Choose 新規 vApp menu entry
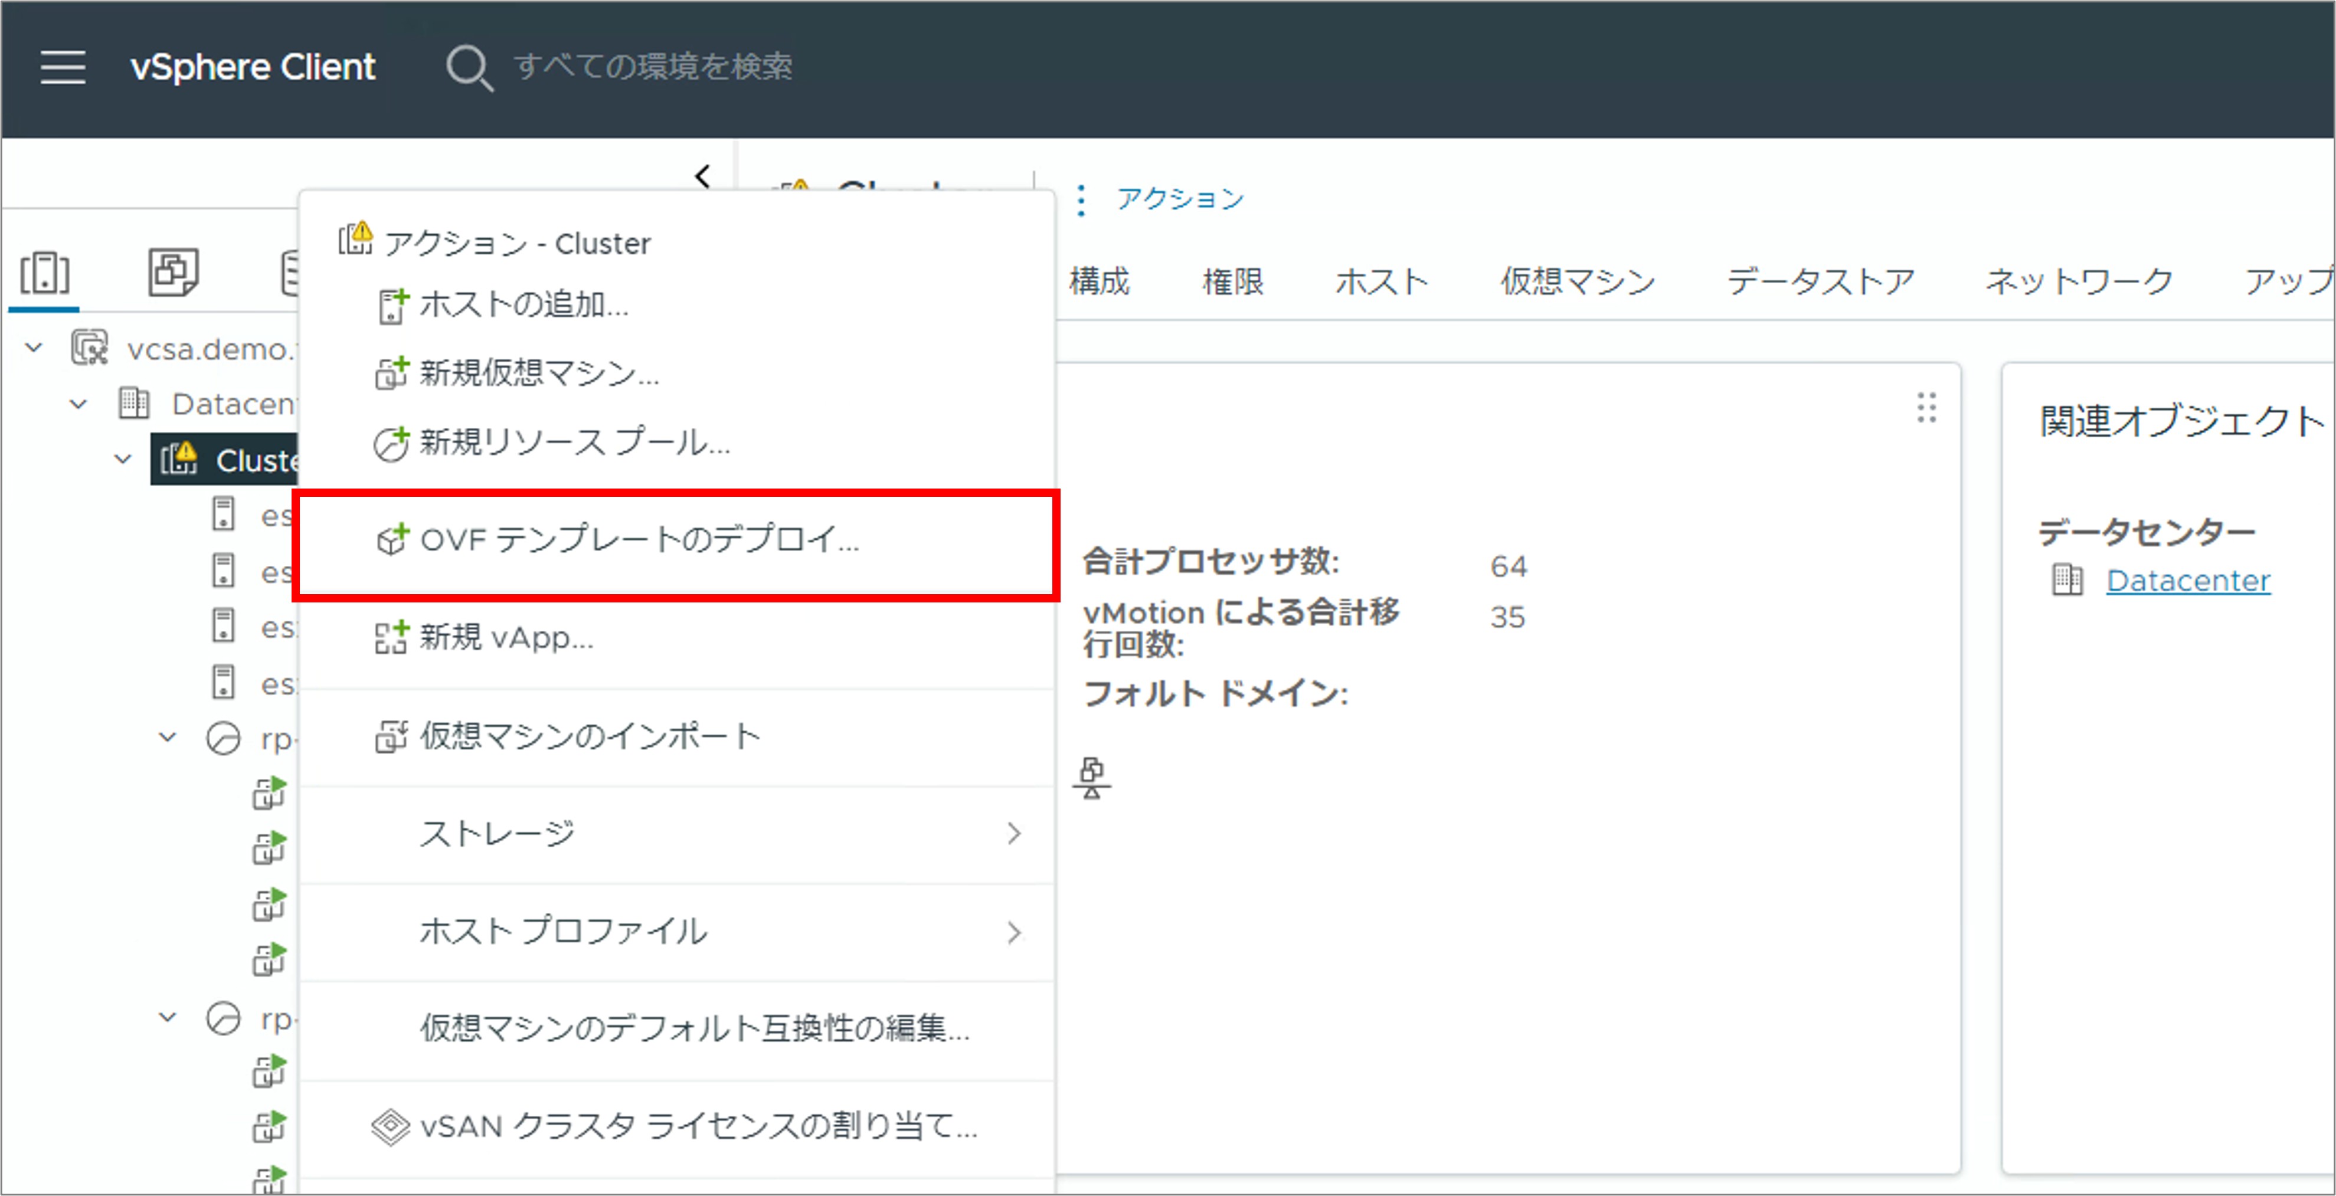 (x=676, y=637)
